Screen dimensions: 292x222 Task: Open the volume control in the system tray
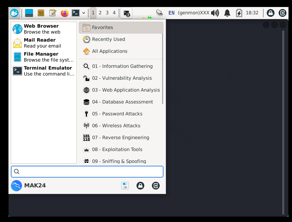[215, 13]
